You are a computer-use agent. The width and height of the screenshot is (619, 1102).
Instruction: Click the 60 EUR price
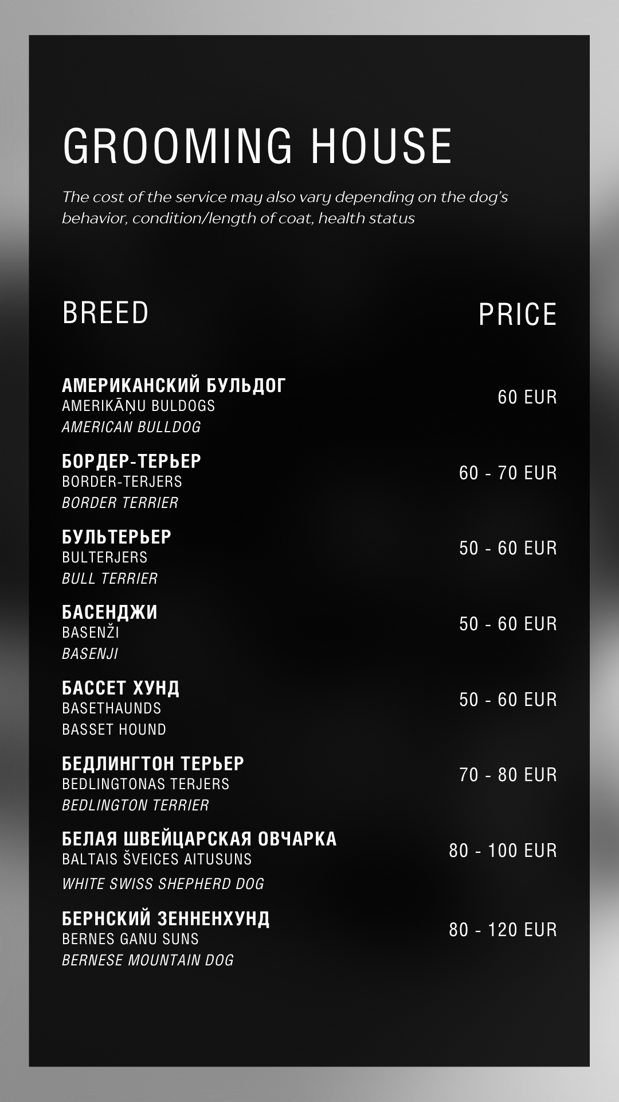click(527, 397)
